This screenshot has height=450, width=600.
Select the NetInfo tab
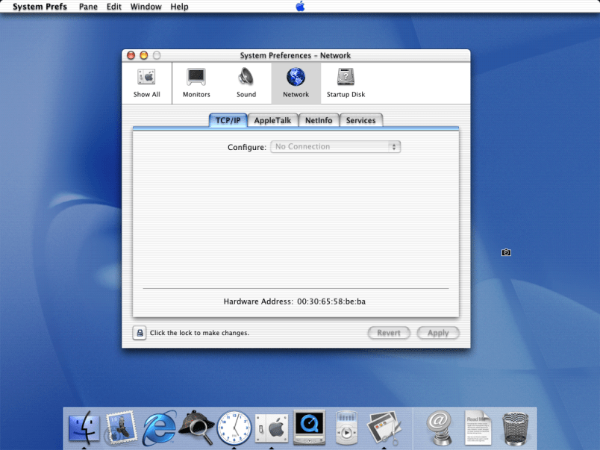pos(319,120)
